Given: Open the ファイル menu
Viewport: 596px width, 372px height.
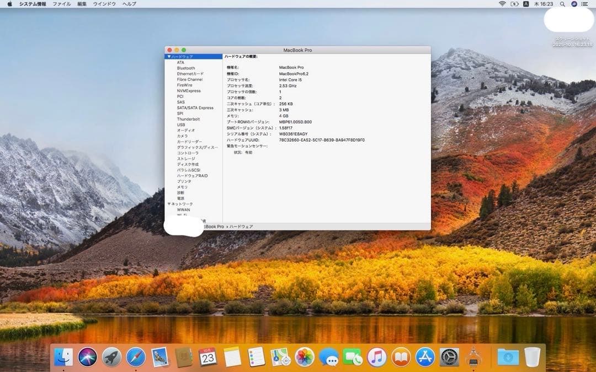Looking at the screenshot, I should [62, 4].
